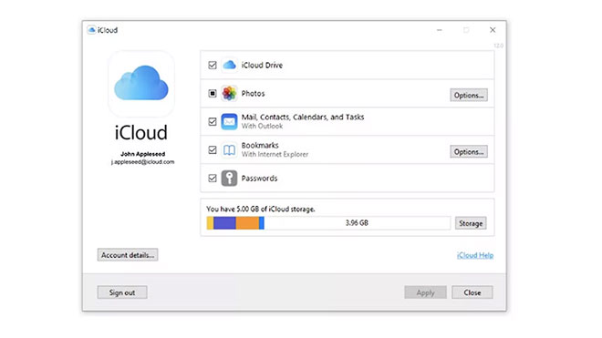Uncheck the Bookmarks checkbox
This screenshot has width=602, height=338.
(x=213, y=150)
